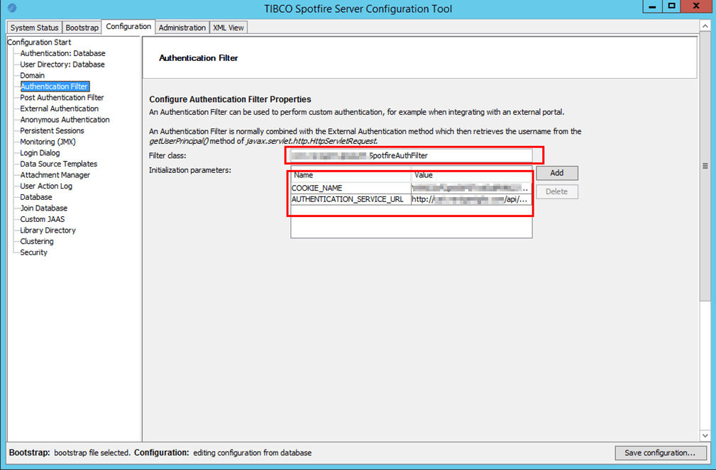Click the scrollbar up arrow
Screen dimensions: 716x470
click(x=705, y=26)
